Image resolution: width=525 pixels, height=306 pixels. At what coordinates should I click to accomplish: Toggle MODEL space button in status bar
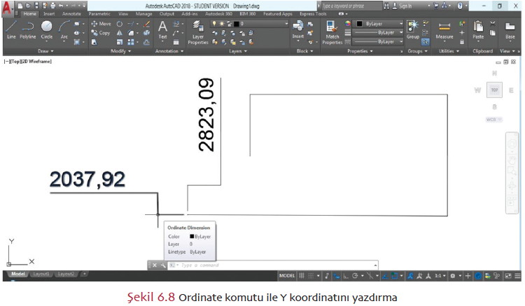[287, 275]
